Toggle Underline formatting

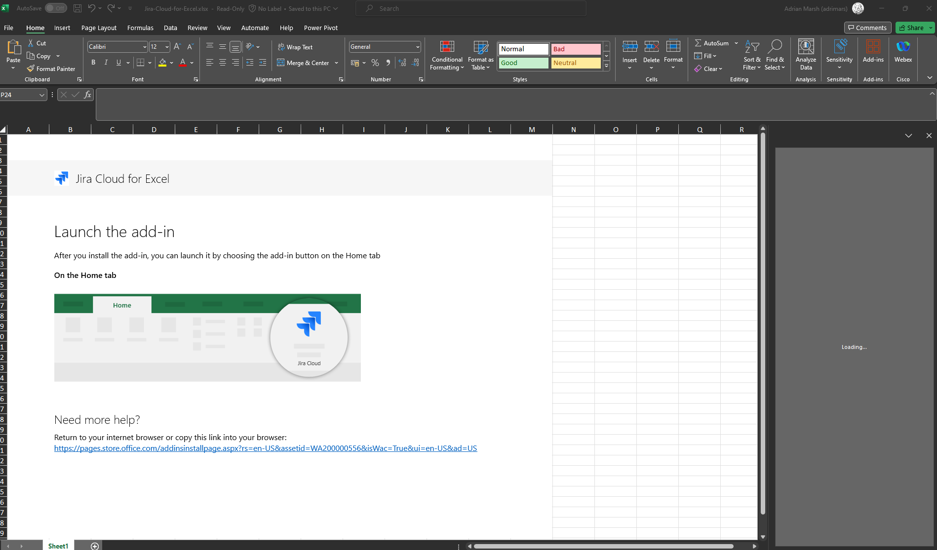118,63
